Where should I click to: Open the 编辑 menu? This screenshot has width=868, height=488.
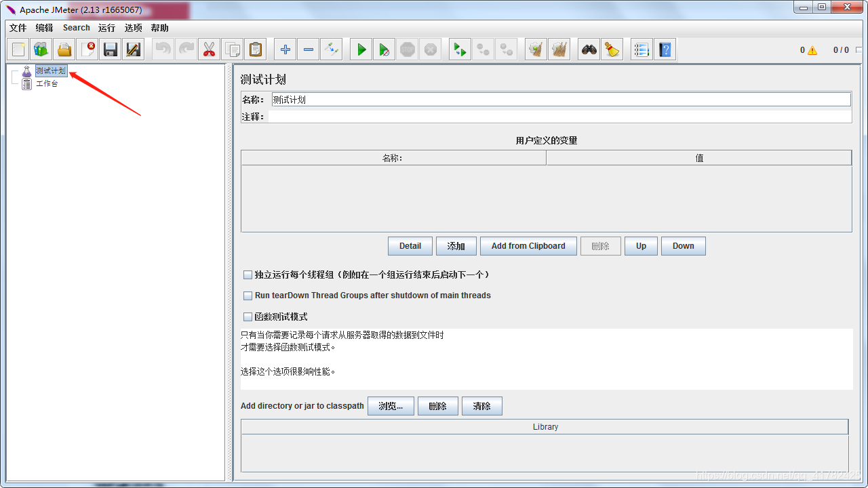[x=44, y=28]
